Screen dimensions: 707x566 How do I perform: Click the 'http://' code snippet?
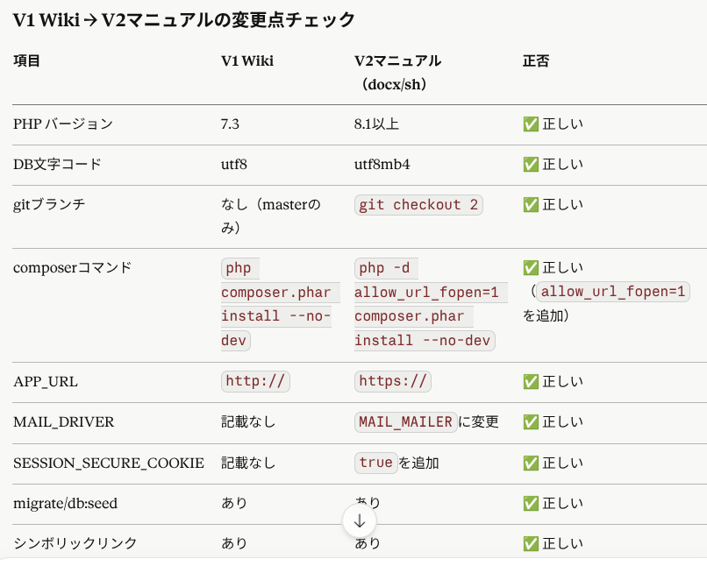pos(255,381)
